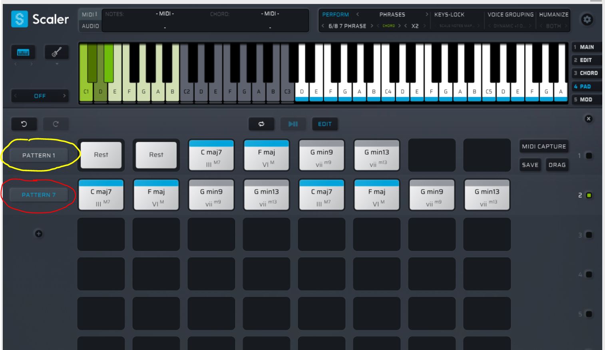
Task: Toggle the loop playback icon
Action: click(x=261, y=124)
